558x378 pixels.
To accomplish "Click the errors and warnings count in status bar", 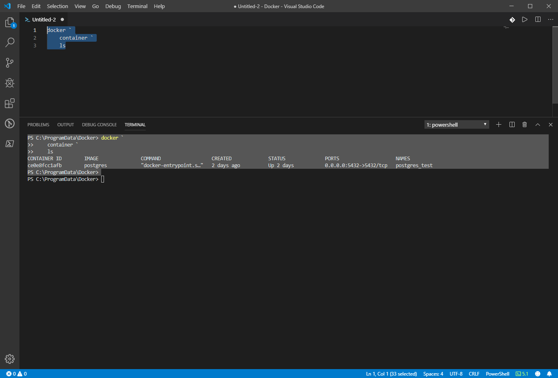I will point(17,374).
